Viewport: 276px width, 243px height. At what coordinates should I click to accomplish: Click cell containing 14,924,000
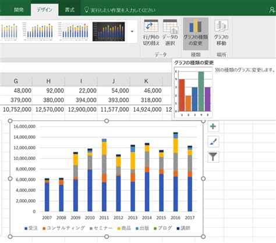(x=146, y=109)
